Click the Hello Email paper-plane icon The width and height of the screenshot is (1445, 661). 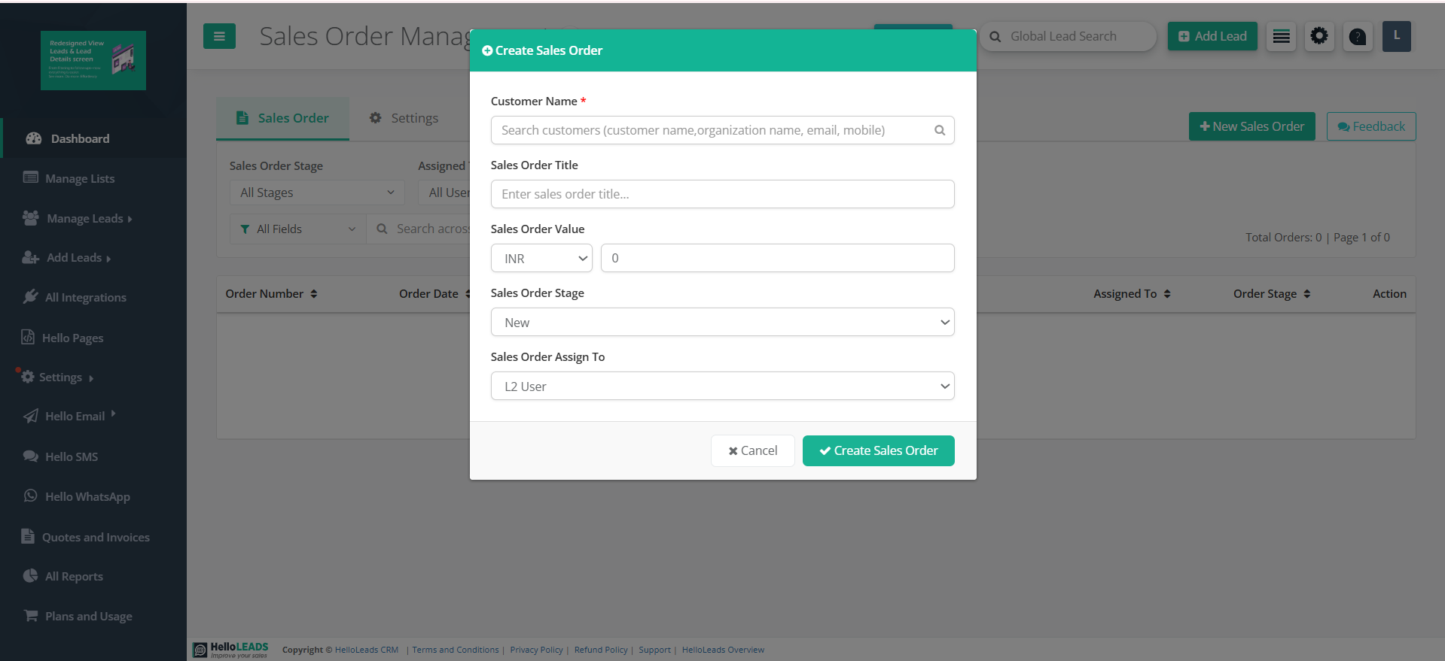click(31, 416)
